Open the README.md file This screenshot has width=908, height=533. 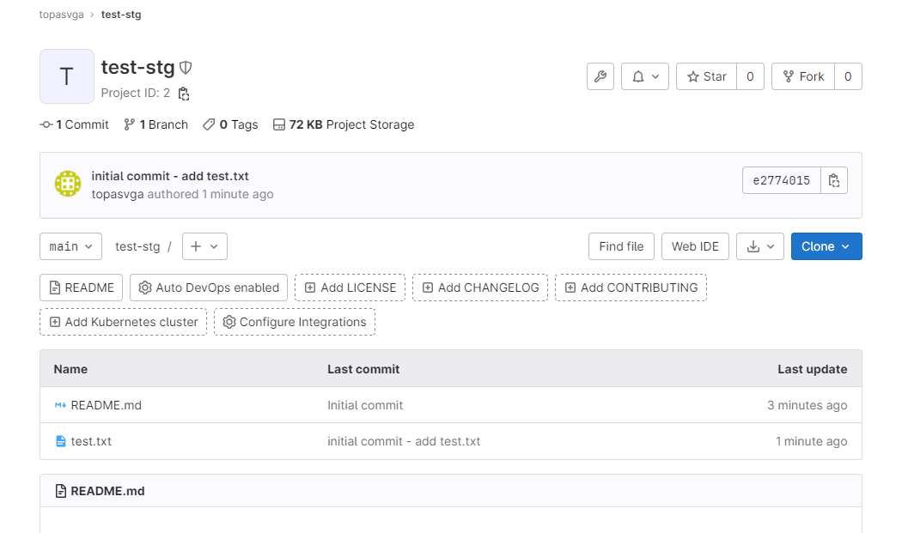tap(106, 405)
